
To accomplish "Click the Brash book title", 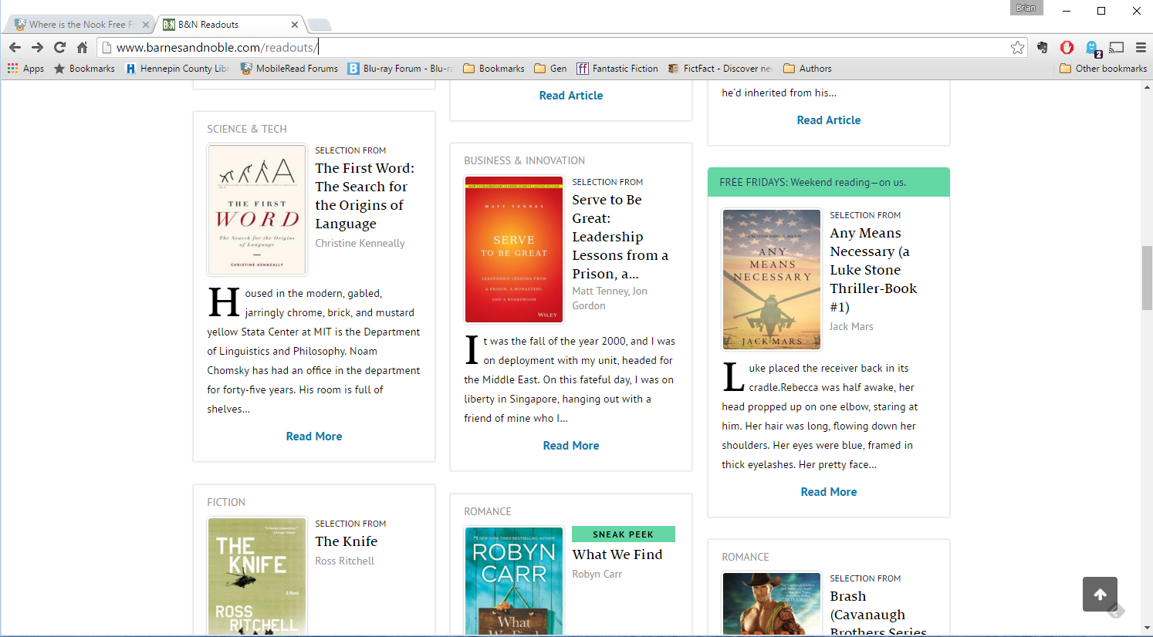I will tap(878, 614).
